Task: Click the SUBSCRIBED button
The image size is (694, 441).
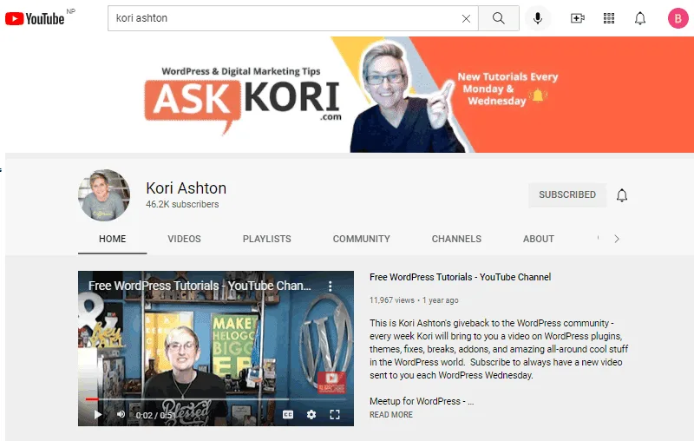Action: (567, 194)
